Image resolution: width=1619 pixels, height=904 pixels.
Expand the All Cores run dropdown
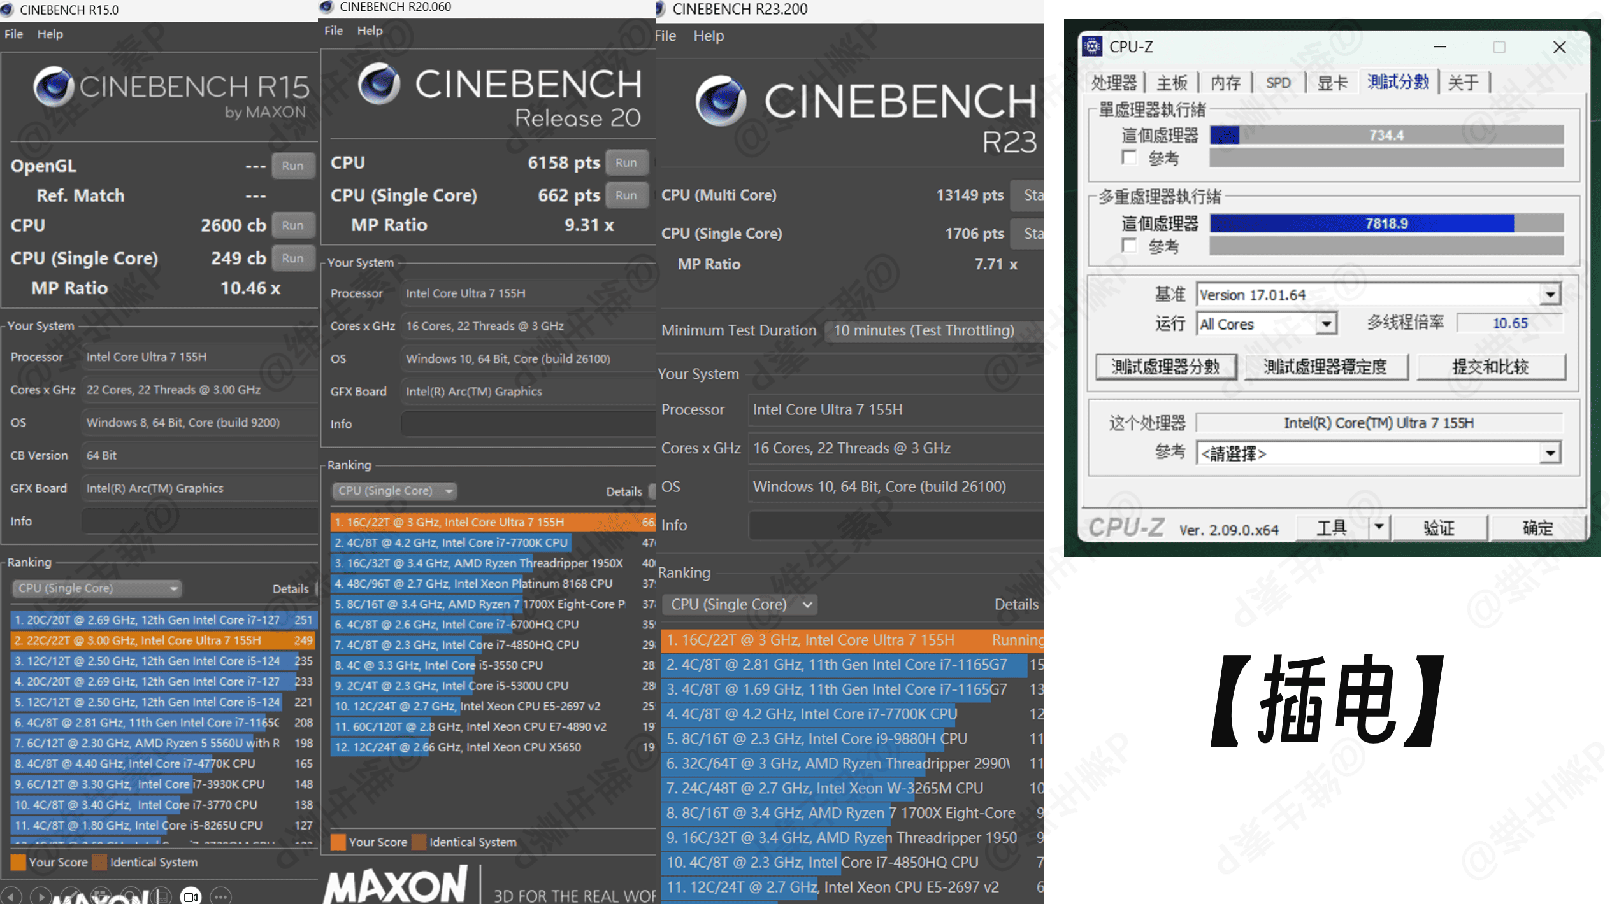pos(1326,324)
